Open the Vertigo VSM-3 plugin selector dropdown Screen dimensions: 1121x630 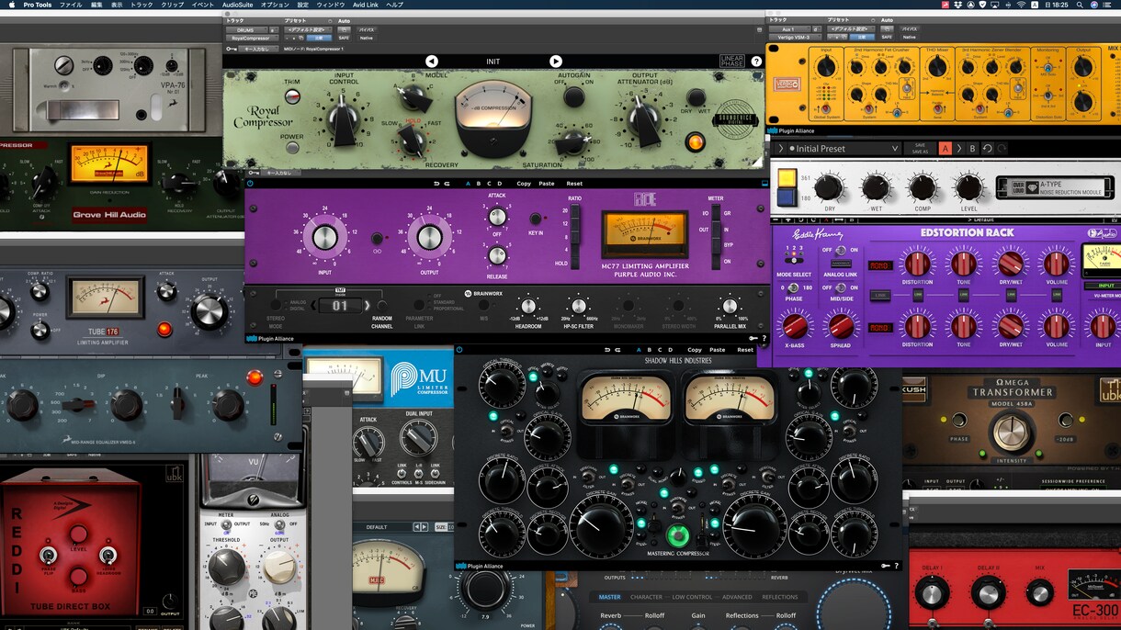coord(795,37)
